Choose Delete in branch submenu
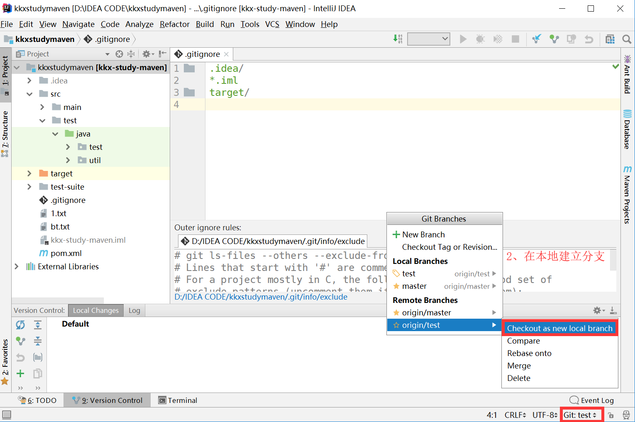The height and width of the screenshot is (422, 635). coord(559,378)
